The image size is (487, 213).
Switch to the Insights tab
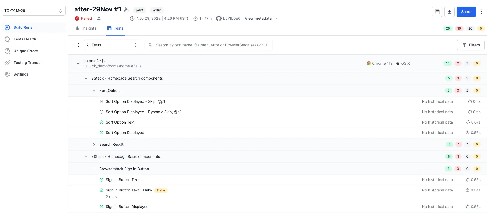tap(86, 28)
